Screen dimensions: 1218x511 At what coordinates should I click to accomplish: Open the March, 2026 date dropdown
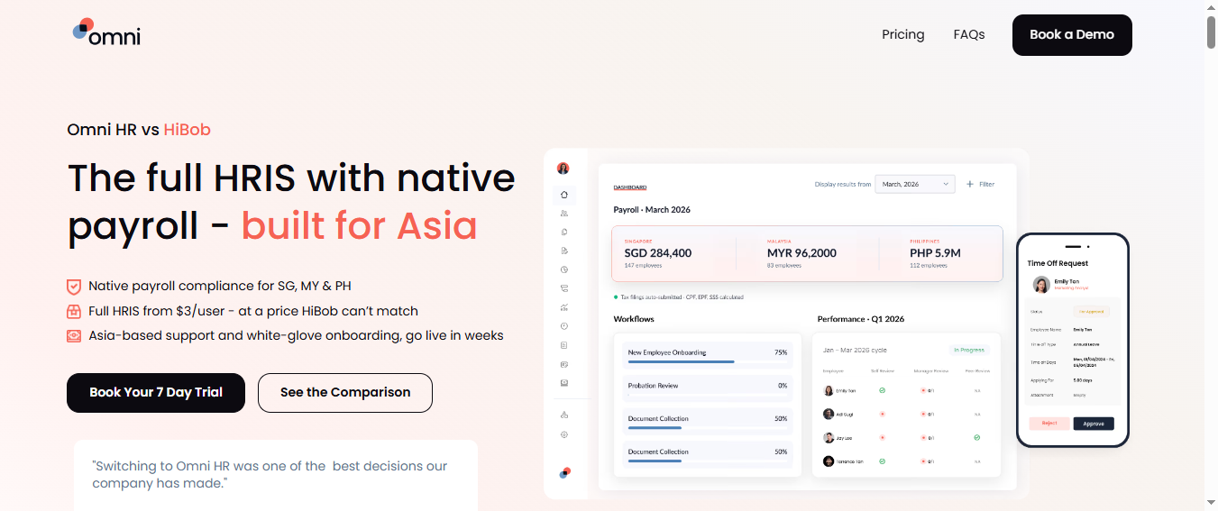[x=914, y=184]
